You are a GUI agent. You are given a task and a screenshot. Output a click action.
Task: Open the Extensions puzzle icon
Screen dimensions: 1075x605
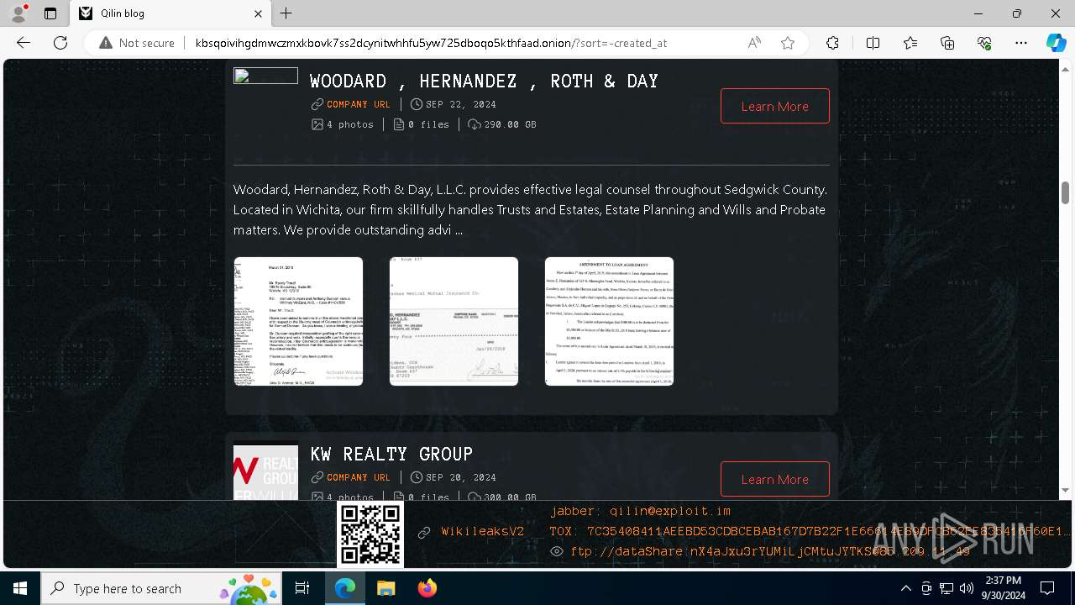click(832, 43)
